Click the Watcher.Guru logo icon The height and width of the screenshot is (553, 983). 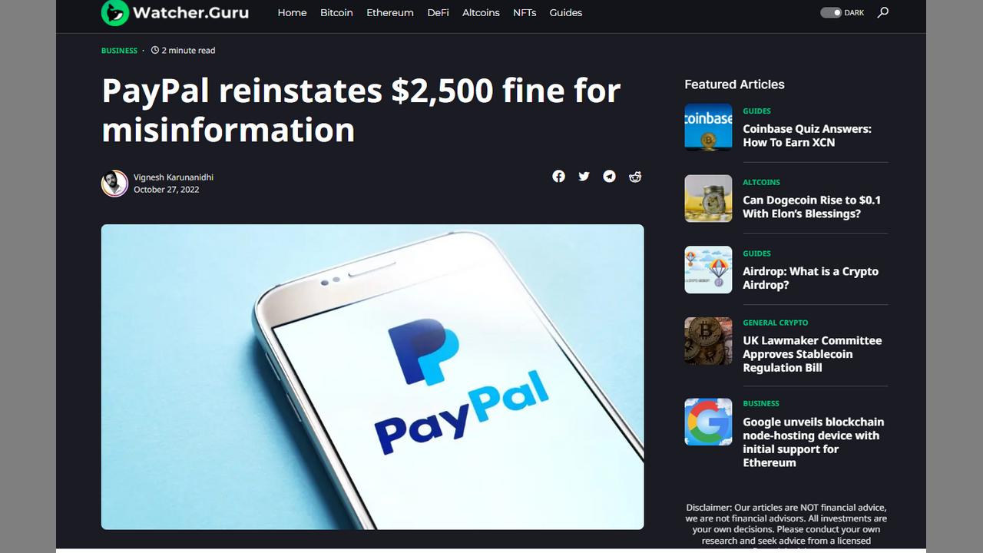(x=115, y=12)
